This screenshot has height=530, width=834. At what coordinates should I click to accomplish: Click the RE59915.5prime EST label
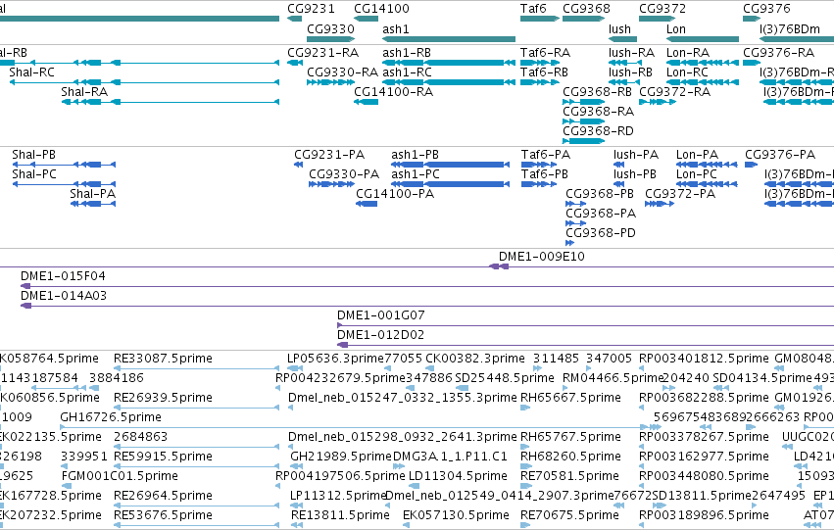coord(163,457)
